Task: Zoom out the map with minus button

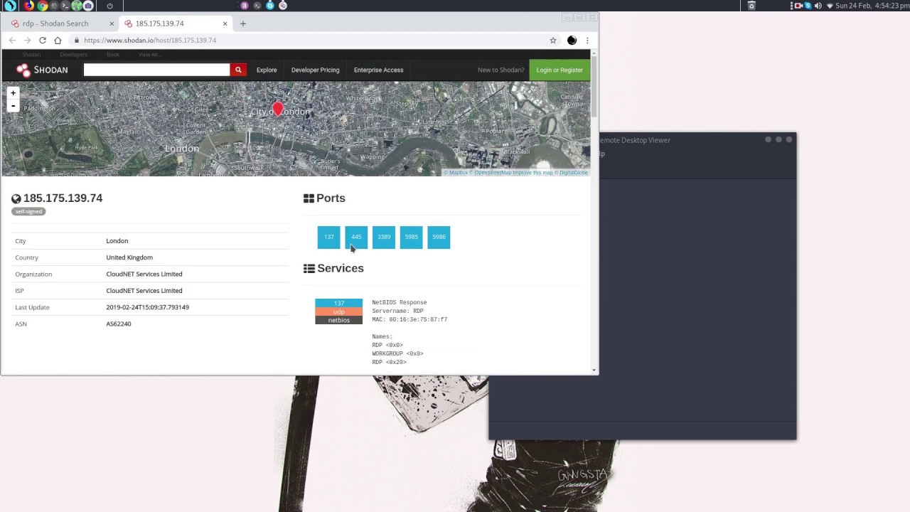Action: point(13,106)
